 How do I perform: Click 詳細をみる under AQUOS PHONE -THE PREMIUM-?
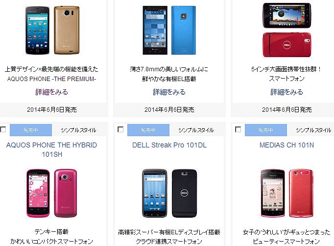(52, 92)
